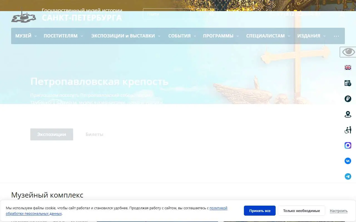The height and width of the screenshot is (222, 356).
Task: Click the ruble ticket prices icon
Action: point(348,99)
